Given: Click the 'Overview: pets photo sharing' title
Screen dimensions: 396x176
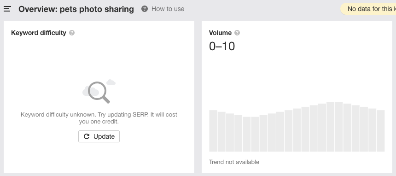Looking at the screenshot, I should [x=76, y=9].
